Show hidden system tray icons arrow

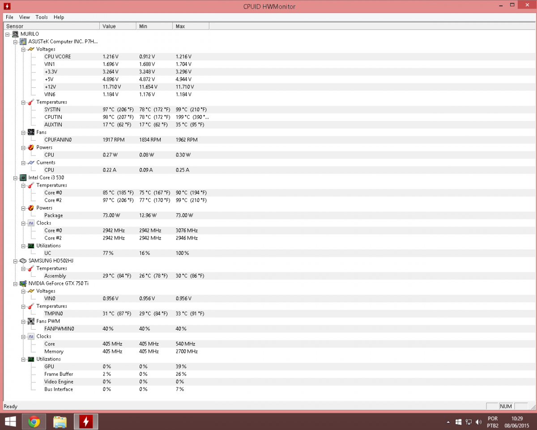(x=448, y=422)
